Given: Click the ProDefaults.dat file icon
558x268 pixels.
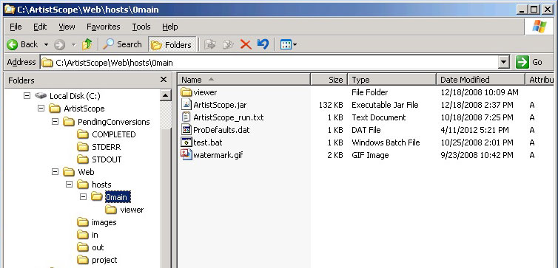Looking at the screenshot, I should 186,130.
